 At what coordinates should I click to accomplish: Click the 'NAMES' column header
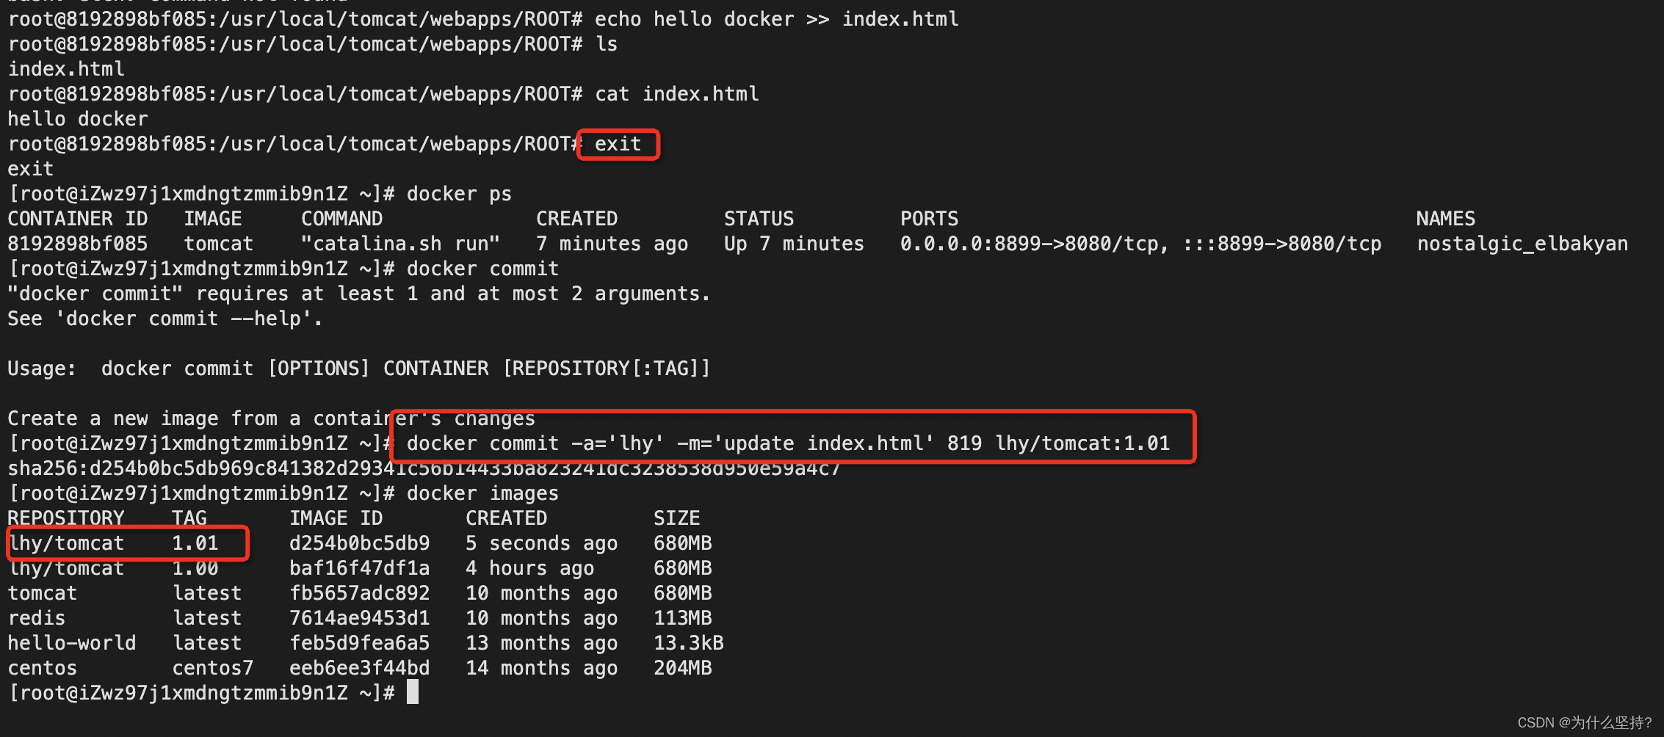pyautogui.click(x=1445, y=219)
